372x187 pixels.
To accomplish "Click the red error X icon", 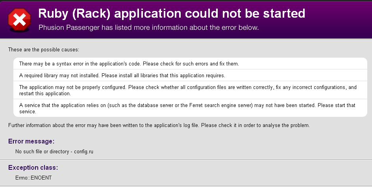I will 19,20.
